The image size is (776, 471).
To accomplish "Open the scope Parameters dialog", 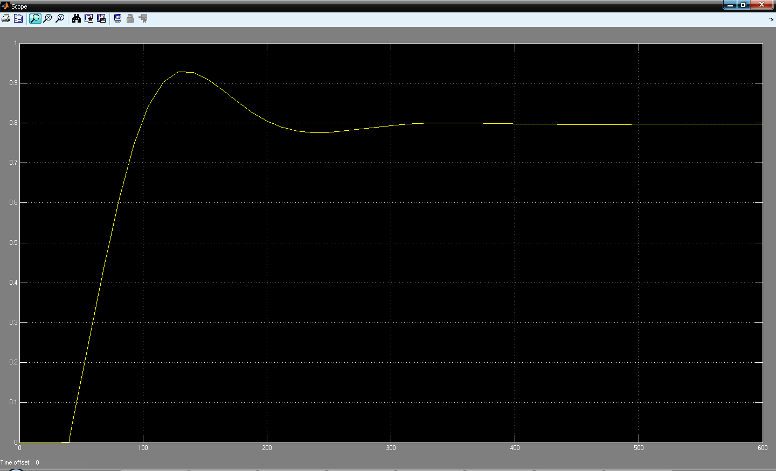I will click(18, 18).
